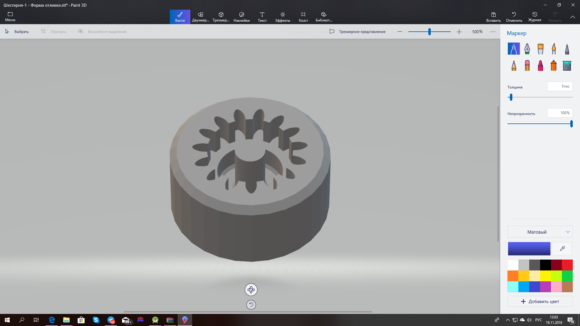Select the Eraser tool

527,66
